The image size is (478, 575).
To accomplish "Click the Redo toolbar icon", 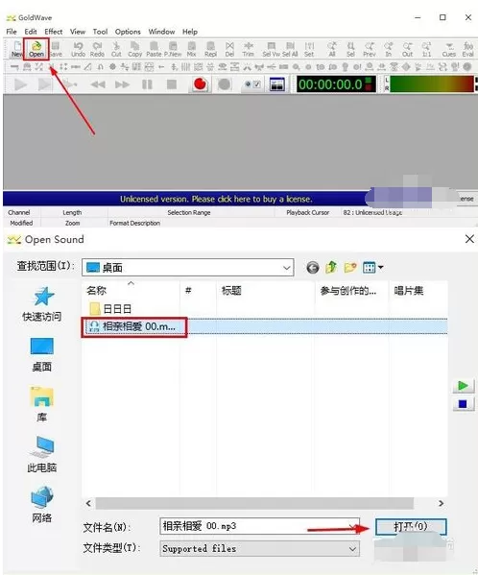I will [97, 49].
